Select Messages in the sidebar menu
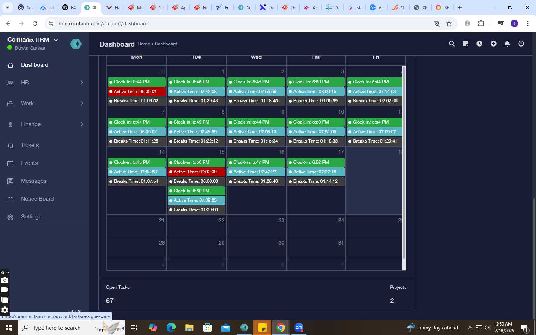 click(x=33, y=181)
